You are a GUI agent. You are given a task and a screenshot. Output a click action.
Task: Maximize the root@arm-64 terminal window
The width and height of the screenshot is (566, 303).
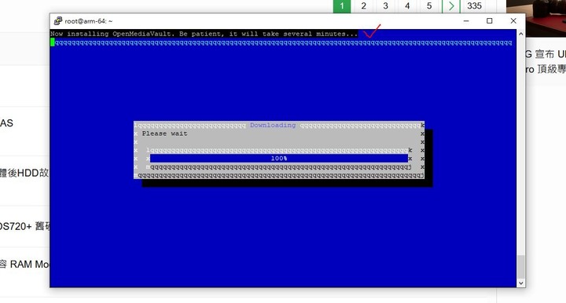490,21
